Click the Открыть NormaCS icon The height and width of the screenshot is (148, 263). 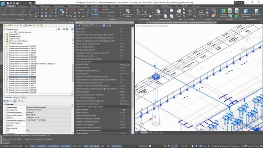tap(224, 13)
